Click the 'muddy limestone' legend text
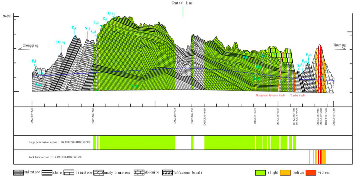This screenshot has height=177, width=355. click(x=118, y=172)
